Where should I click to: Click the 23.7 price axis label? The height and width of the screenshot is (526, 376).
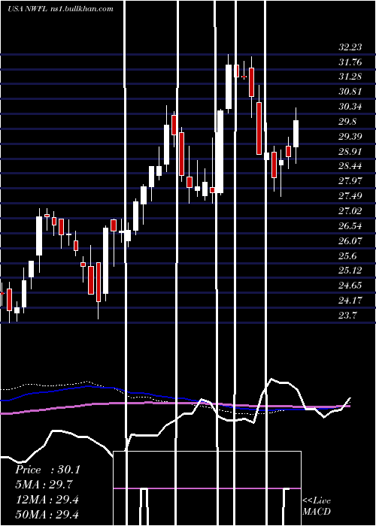(347, 316)
